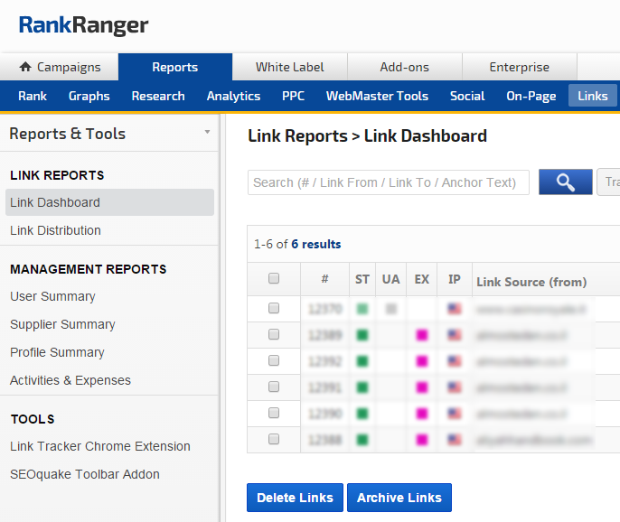Click the US flag in row 12370
620x522 pixels.
[455, 309]
